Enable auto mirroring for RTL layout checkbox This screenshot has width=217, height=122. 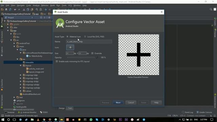click(x=57, y=61)
